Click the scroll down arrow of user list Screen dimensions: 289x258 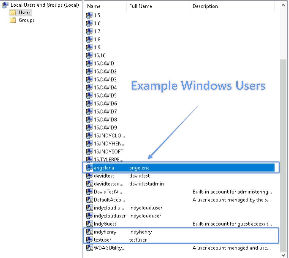(283, 255)
